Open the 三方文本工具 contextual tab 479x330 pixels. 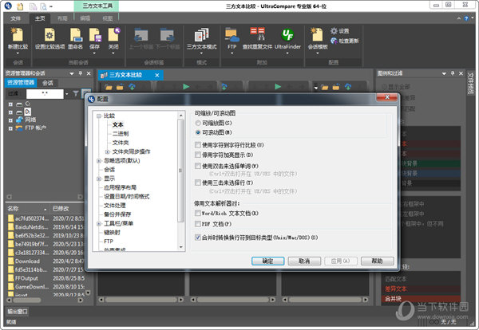[x=97, y=6]
